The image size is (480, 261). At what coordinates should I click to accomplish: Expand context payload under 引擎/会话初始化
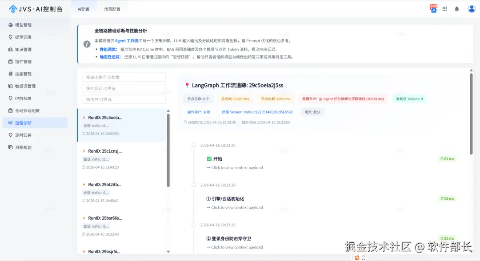(x=235, y=207)
